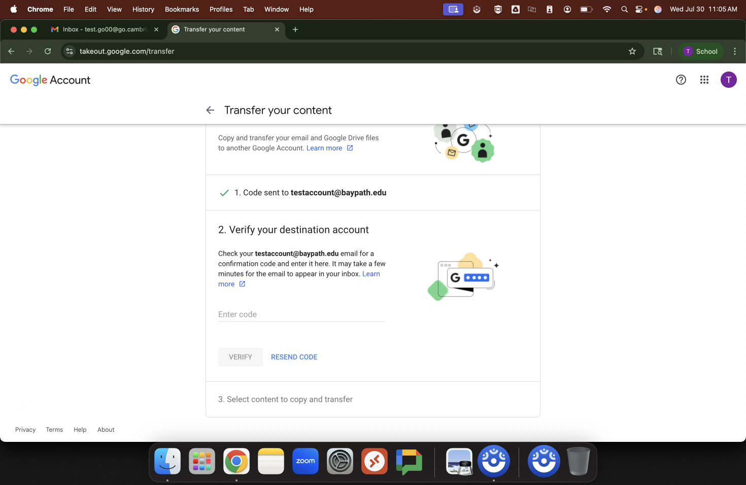The width and height of the screenshot is (746, 485).
Task: Open Zoom from the dock
Action: point(305,461)
